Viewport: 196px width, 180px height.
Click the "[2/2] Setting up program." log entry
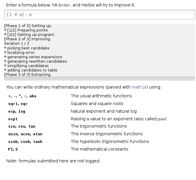[30, 35]
